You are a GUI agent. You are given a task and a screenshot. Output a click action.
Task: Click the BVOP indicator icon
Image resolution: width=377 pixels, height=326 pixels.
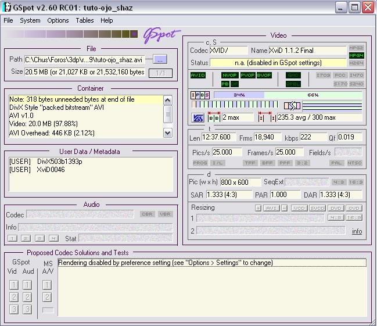pos(264,76)
